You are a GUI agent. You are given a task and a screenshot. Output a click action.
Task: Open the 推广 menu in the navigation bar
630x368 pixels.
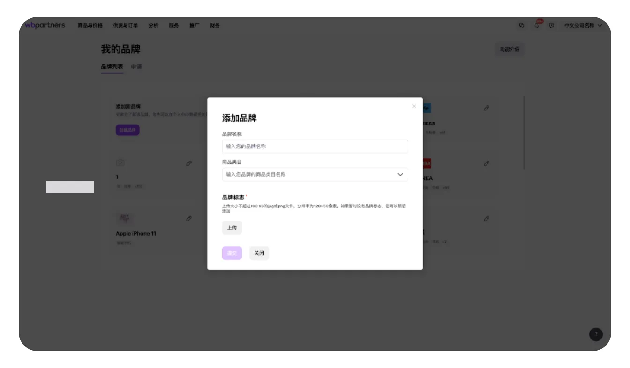coord(195,26)
